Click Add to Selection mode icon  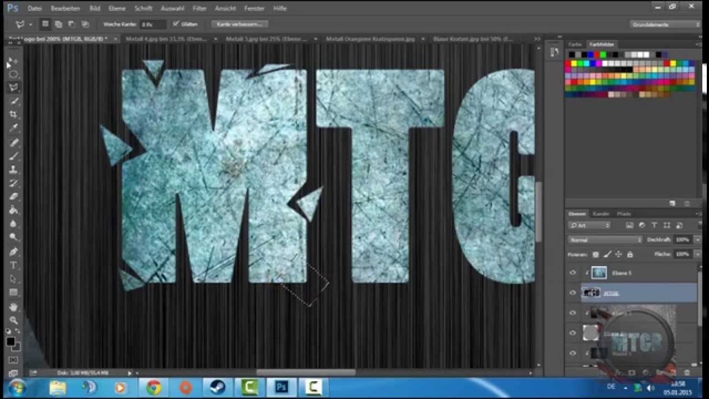(58, 24)
